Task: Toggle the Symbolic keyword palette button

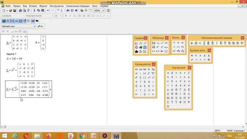Action: tap(37, 21)
